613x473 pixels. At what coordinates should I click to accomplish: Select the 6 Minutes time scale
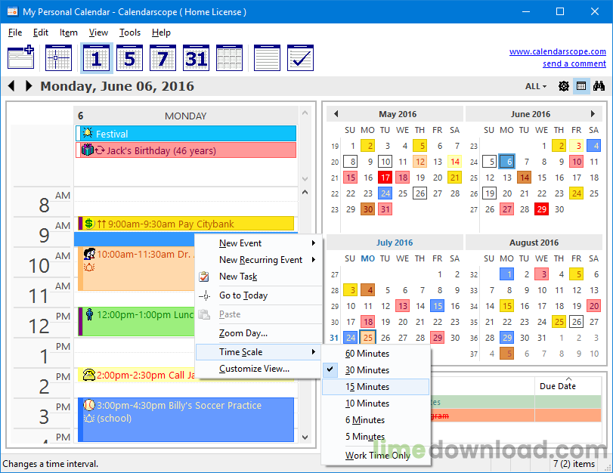click(x=376, y=420)
